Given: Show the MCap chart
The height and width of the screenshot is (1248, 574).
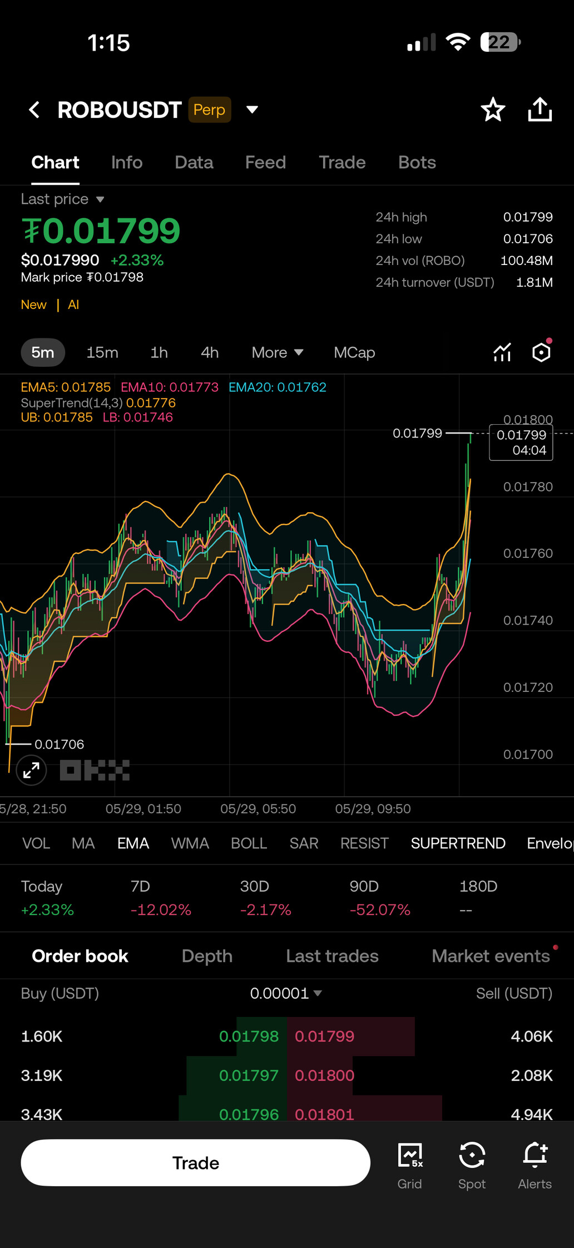Looking at the screenshot, I should point(354,352).
